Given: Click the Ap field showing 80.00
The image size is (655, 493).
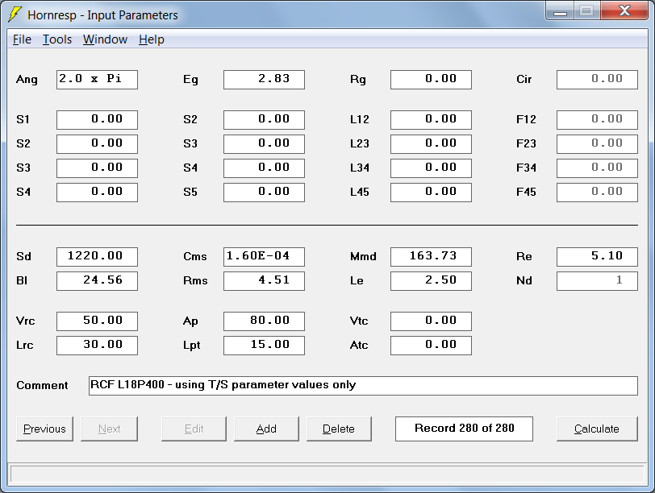Looking at the screenshot, I should 264,321.
